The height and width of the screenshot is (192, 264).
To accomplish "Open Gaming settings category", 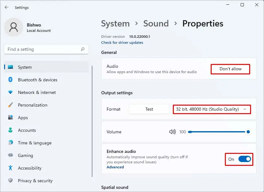I will point(46,155).
